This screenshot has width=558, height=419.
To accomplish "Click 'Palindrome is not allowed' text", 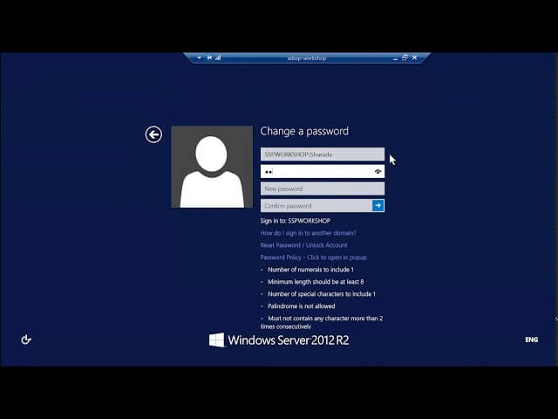I will point(302,306).
